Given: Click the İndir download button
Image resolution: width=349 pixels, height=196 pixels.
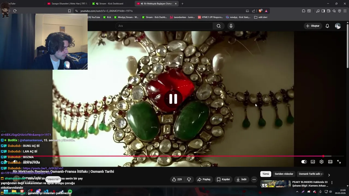Looking at the screenshot, I should coord(242,179).
